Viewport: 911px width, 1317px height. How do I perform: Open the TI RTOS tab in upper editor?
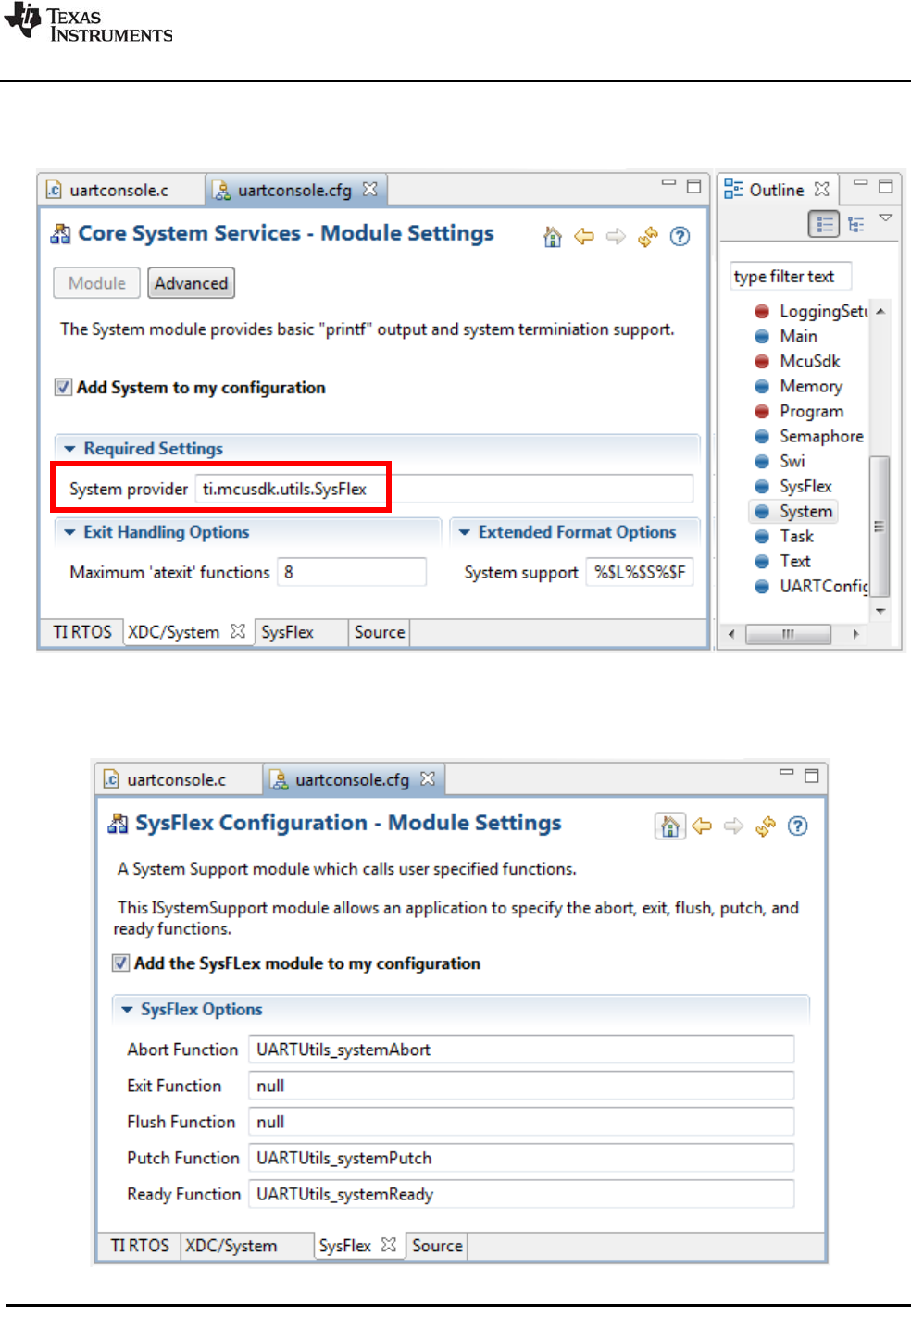pos(82,632)
